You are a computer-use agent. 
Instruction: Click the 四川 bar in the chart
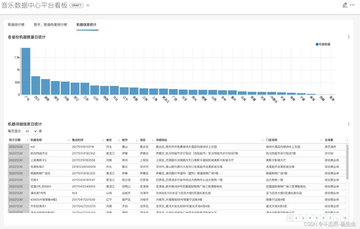point(36,85)
